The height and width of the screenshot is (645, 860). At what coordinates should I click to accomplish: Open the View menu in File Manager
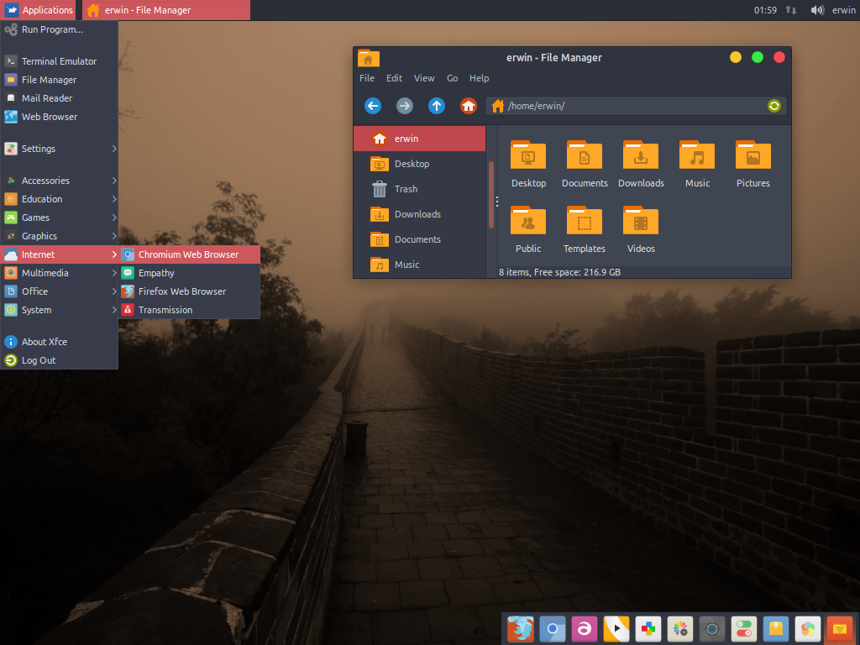click(x=424, y=78)
